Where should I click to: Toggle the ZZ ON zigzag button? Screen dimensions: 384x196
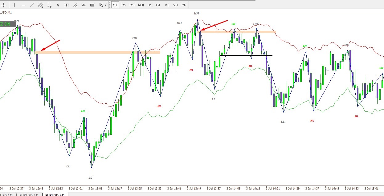[x=8, y=24]
